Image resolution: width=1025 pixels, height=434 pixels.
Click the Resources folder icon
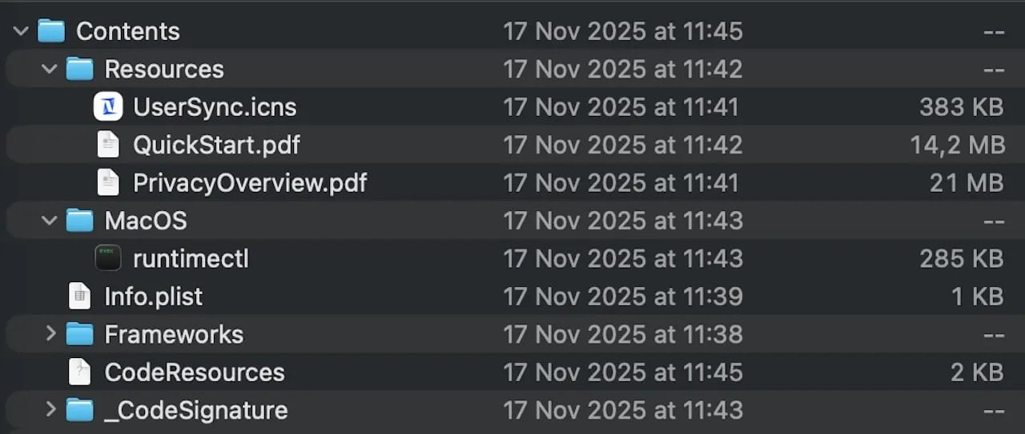point(79,70)
